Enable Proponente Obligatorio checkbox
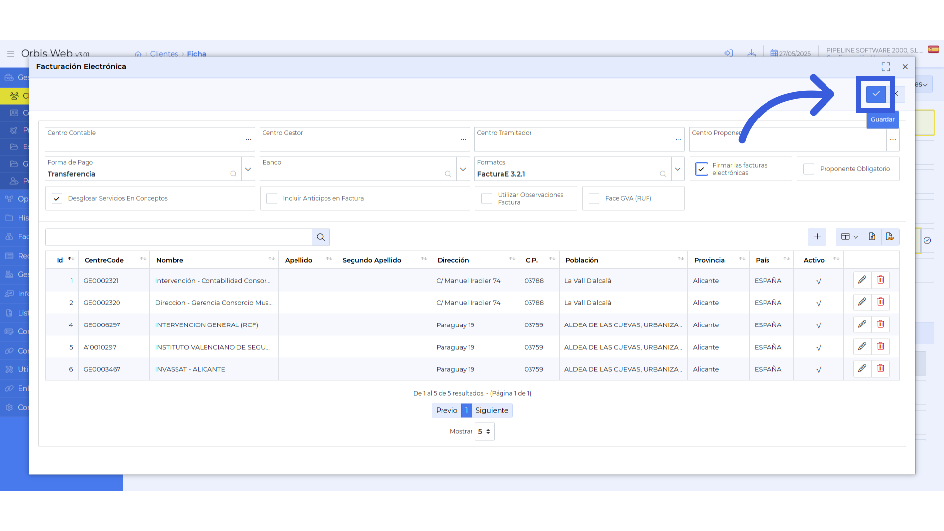 tap(809, 169)
